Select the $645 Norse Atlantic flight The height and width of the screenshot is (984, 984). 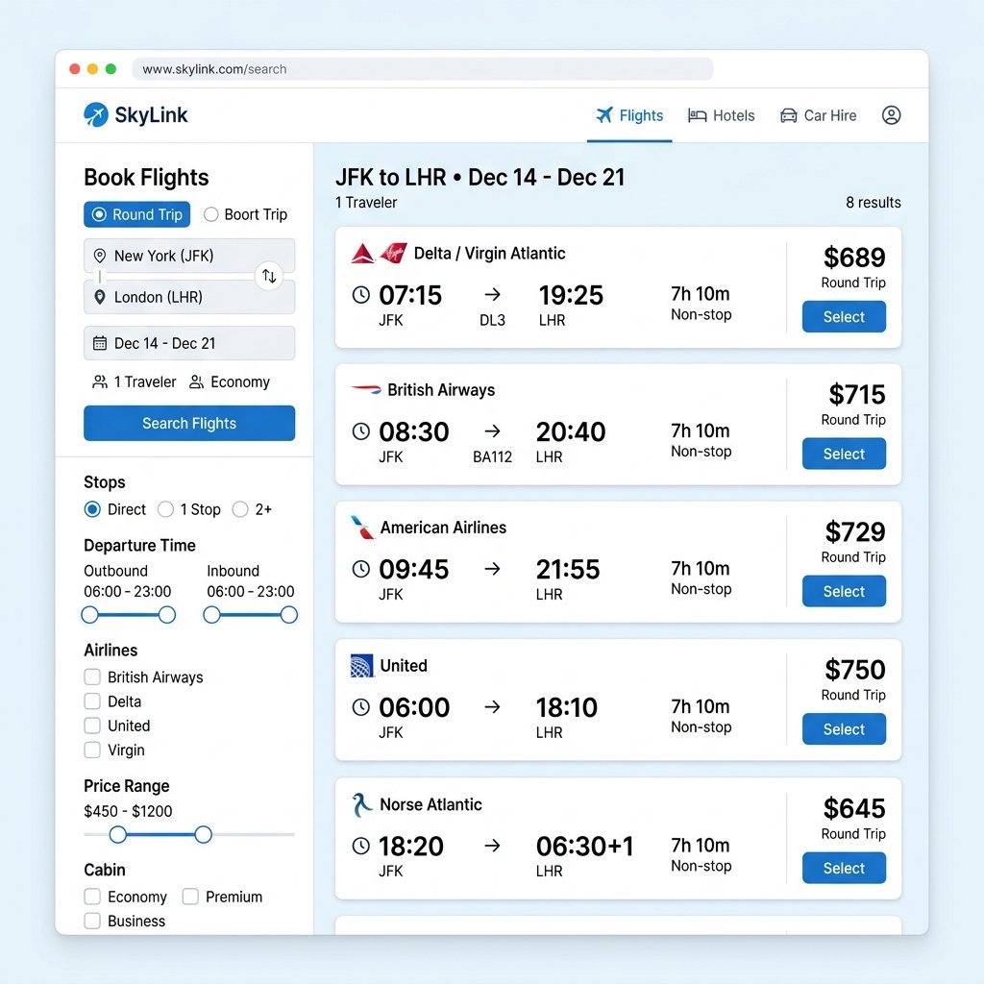coord(844,868)
